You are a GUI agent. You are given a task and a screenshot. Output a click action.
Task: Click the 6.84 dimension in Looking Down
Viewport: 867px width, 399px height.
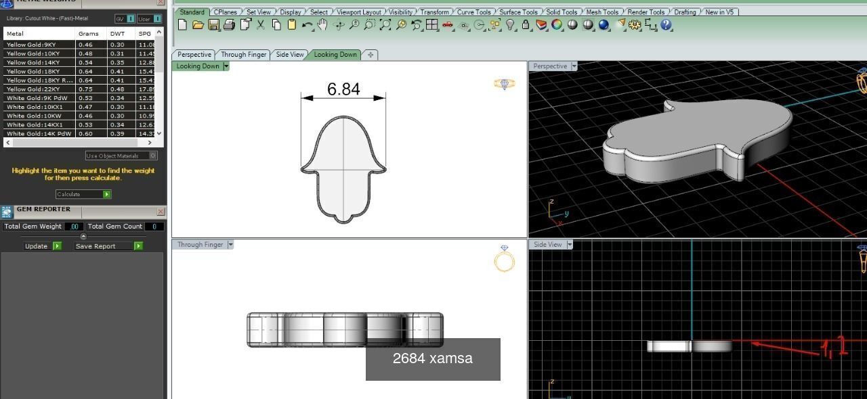pos(343,89)
